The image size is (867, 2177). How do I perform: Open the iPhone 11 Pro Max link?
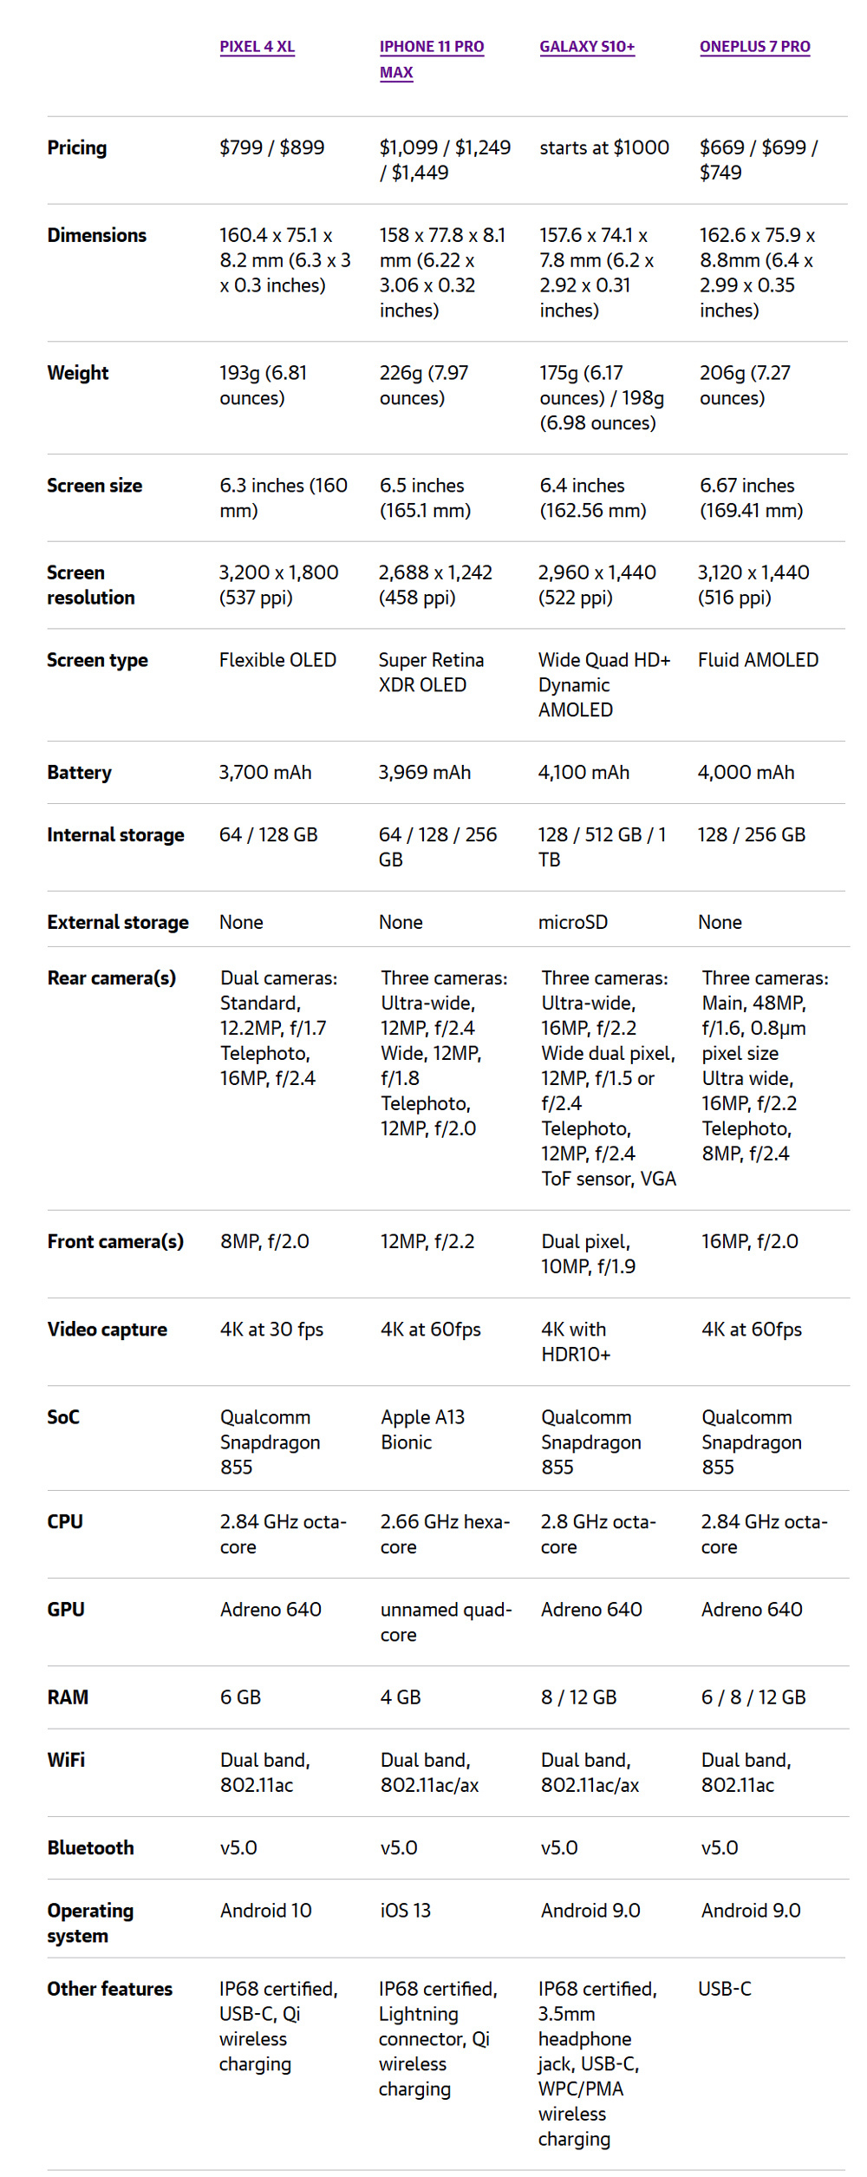[x=431, y=48]
